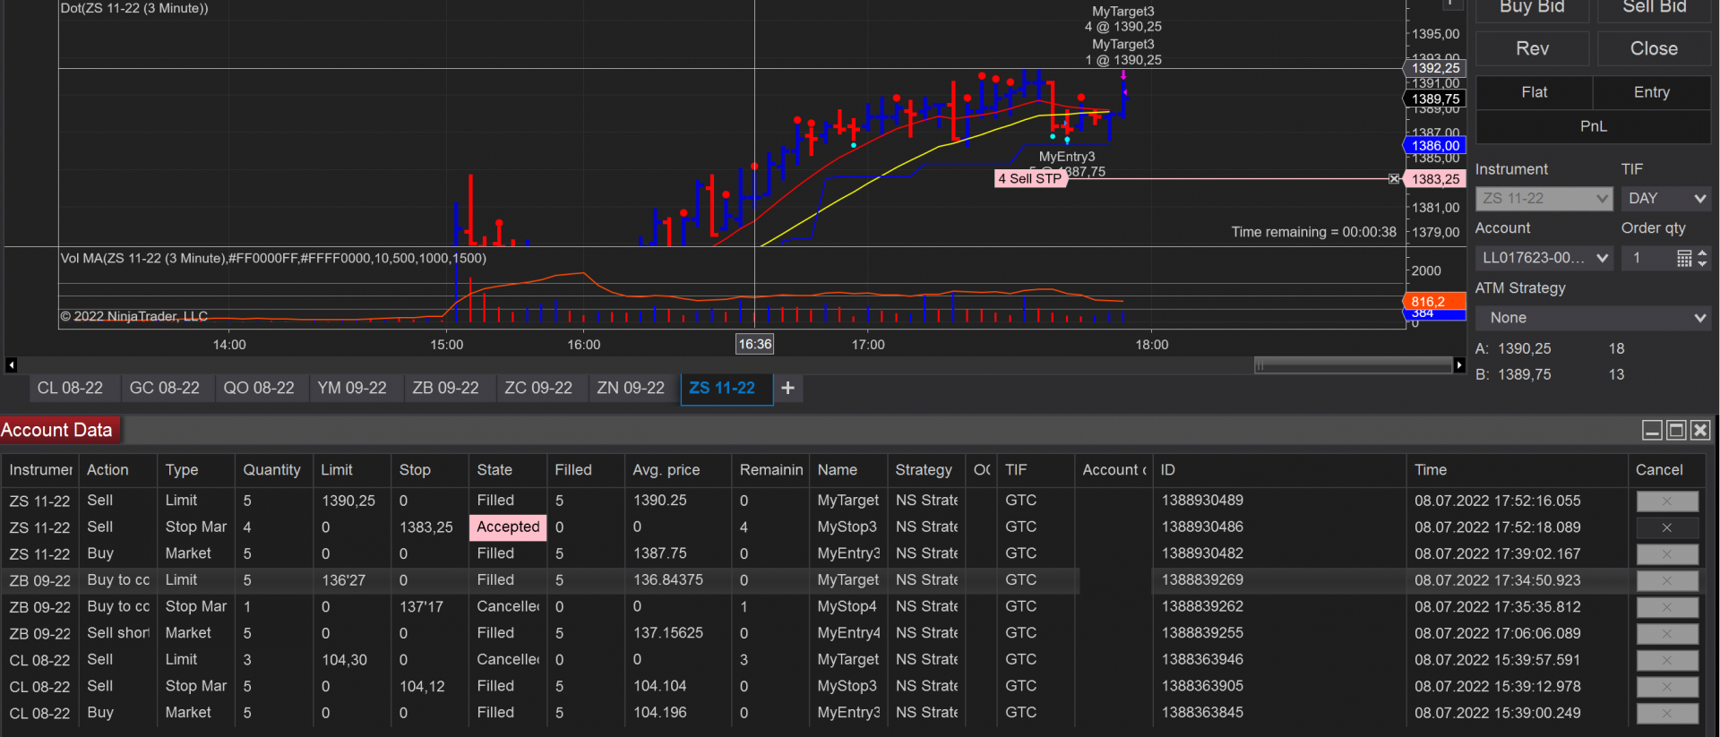This screenshot has width=1720, height=737.
Task: Click the Close position button
Action: [1654, 48]
